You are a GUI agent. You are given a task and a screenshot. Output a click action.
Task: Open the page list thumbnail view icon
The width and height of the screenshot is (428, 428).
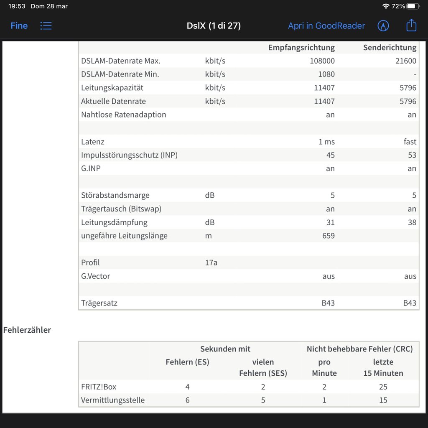pyautogui.click(x=46, y=26)
